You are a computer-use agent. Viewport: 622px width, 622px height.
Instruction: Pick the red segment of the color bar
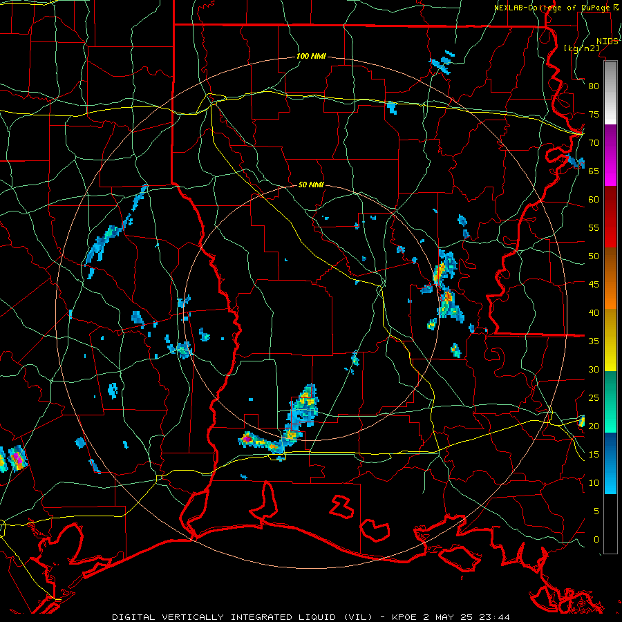(x=610, y=217)
